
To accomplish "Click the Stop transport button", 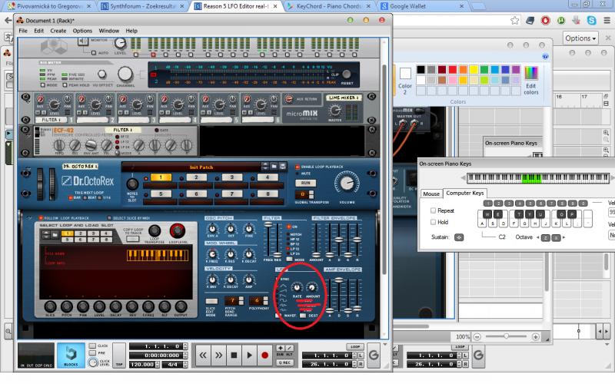I will click(x=234, y=355).
